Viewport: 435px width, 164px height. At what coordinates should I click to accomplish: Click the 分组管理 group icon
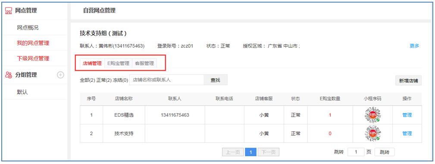pos(9,75)
